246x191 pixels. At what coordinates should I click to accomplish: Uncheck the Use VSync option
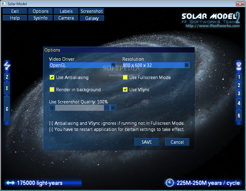click(x=125, y=89)
